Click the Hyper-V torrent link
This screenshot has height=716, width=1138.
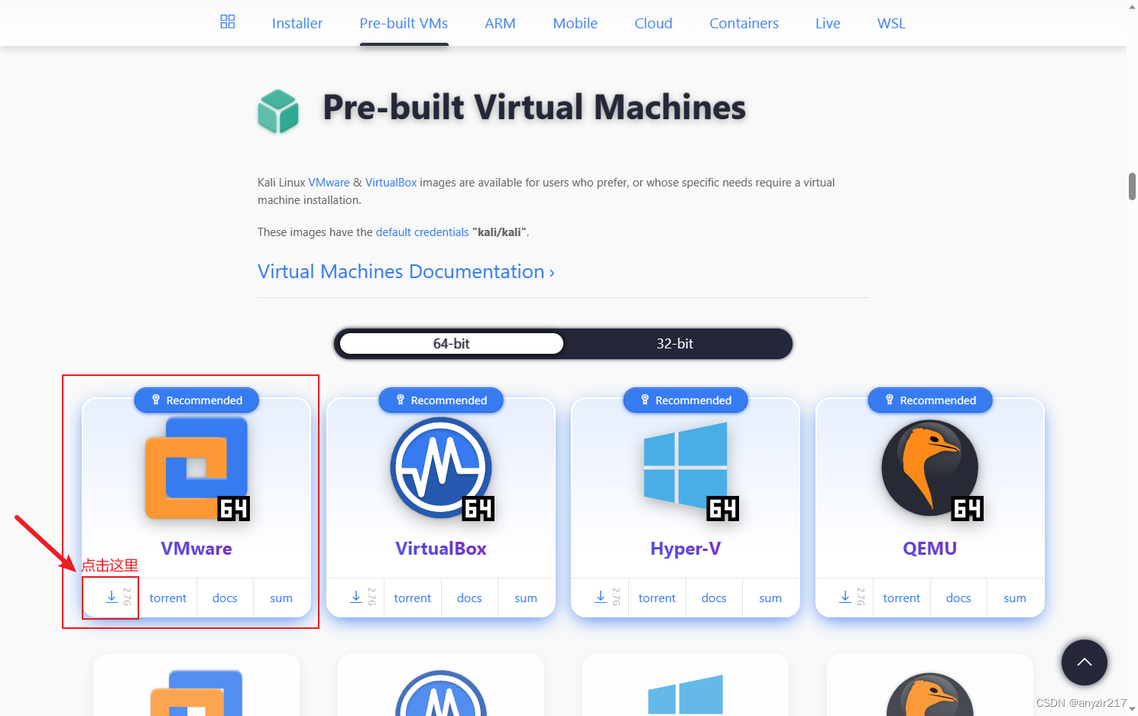click(x=657, y=598)
